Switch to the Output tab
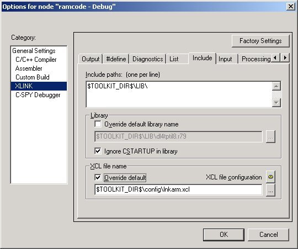Image resolution: width=298 pixels, height=249 pixels. (91, 59)
